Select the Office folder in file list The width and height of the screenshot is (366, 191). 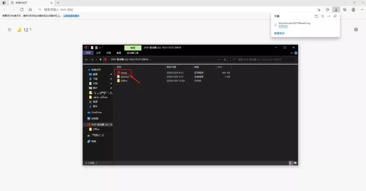pyautogui.click(x=122, y=81)
